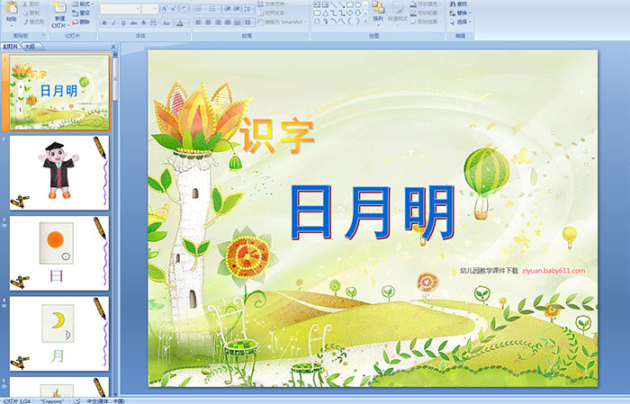630x404 pixels.
Task: Delete the slide with 删除 icon
Action: tap(75, 22)
